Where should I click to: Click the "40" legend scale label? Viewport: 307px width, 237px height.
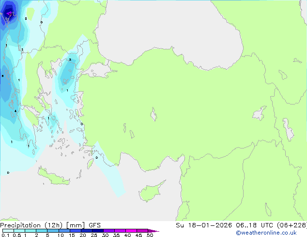127,235
